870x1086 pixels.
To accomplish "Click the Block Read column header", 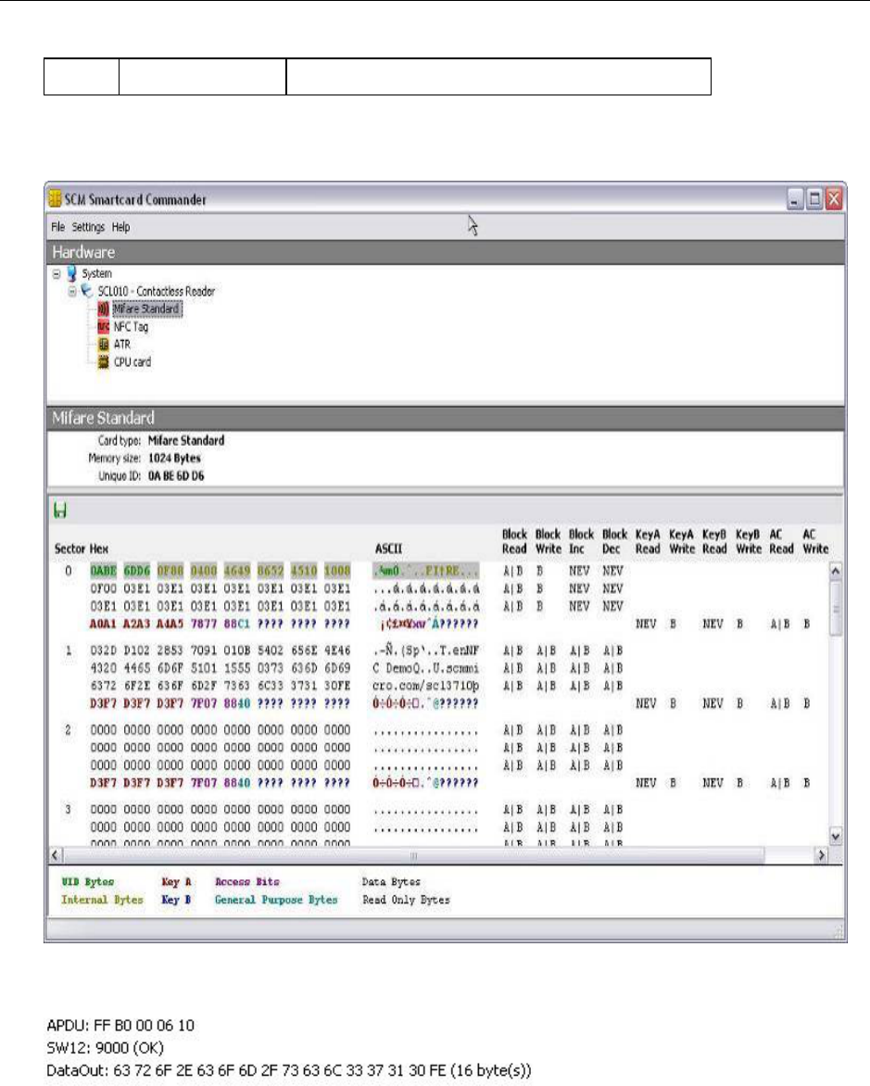I will [514, 542].
